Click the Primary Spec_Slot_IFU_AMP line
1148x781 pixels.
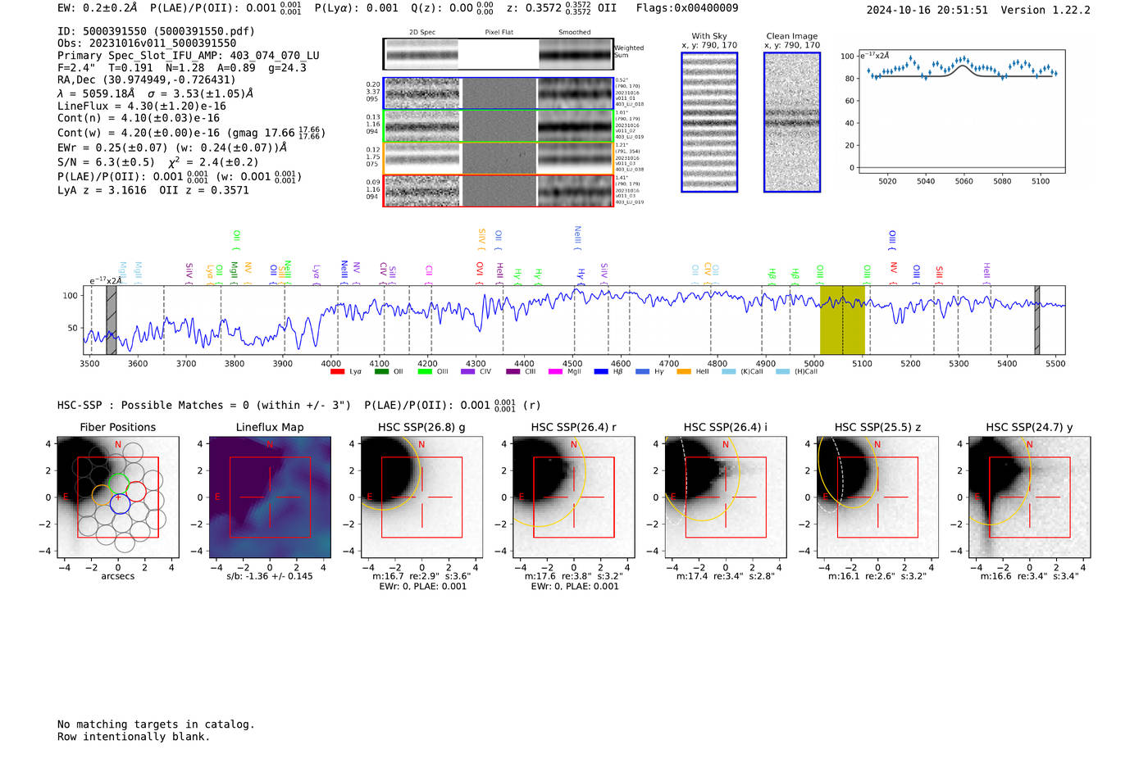coord(189,56)
